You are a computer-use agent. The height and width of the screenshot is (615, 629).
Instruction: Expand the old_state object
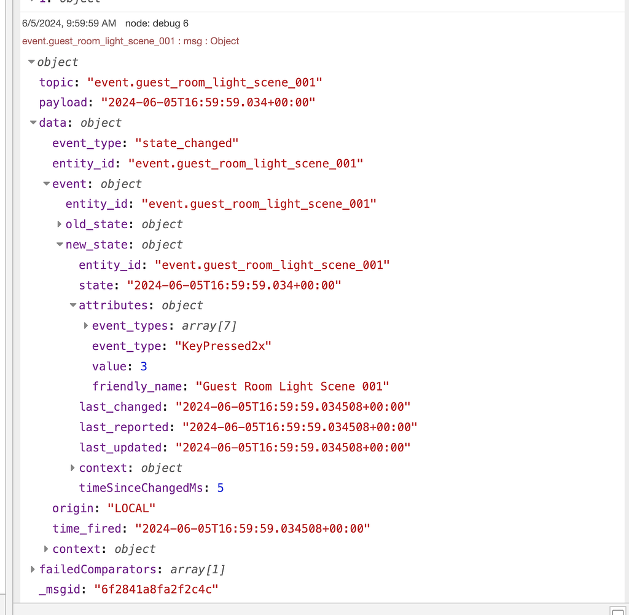[x=58, y=224]
